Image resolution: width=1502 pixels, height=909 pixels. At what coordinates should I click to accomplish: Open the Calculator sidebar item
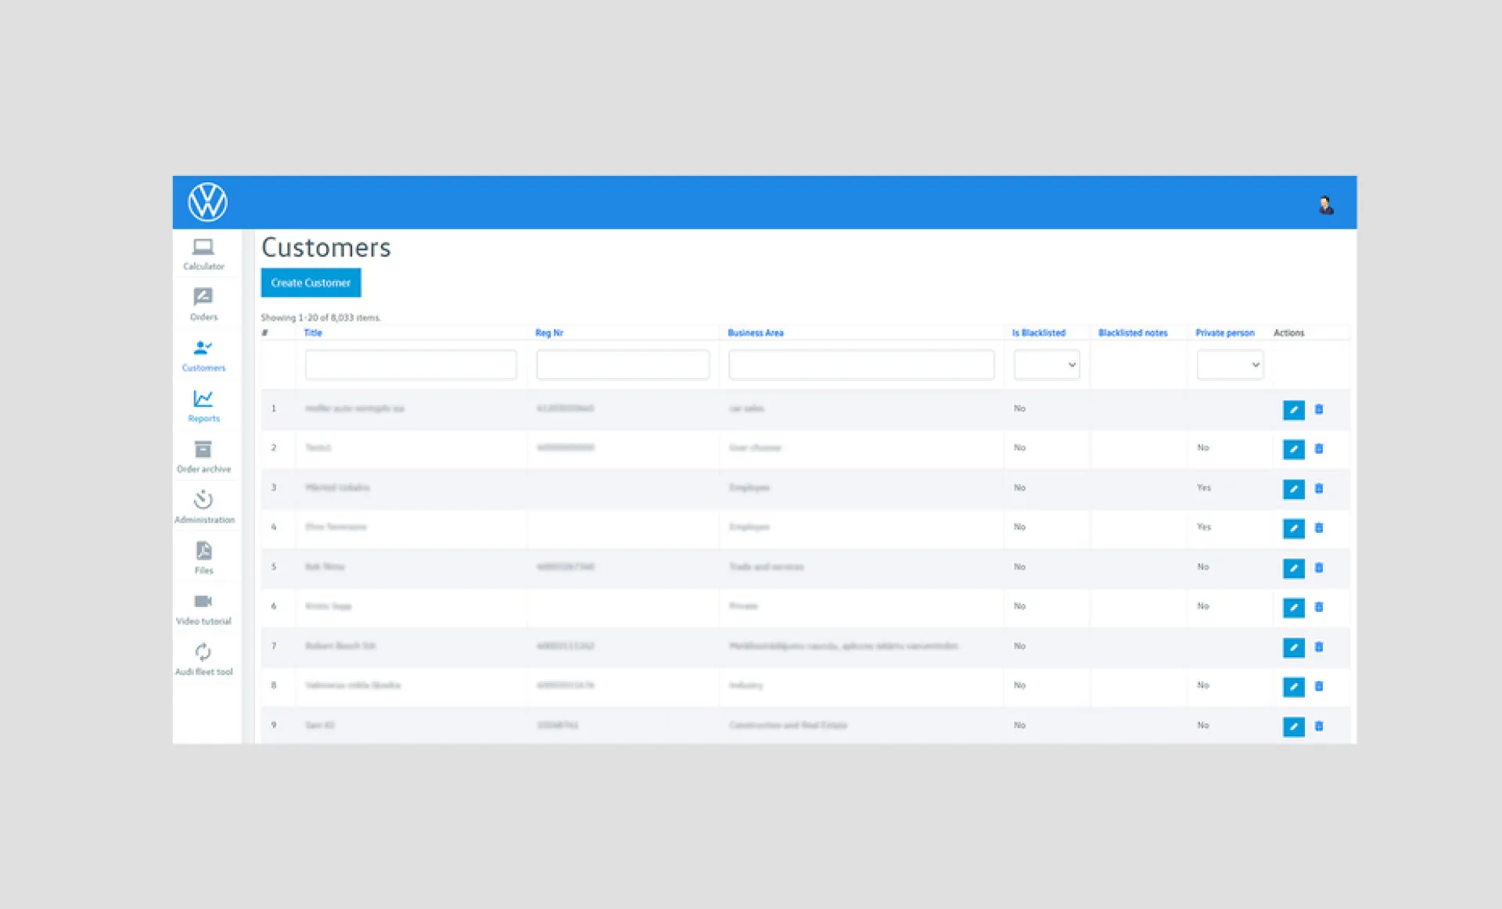[x=203, y=255]
